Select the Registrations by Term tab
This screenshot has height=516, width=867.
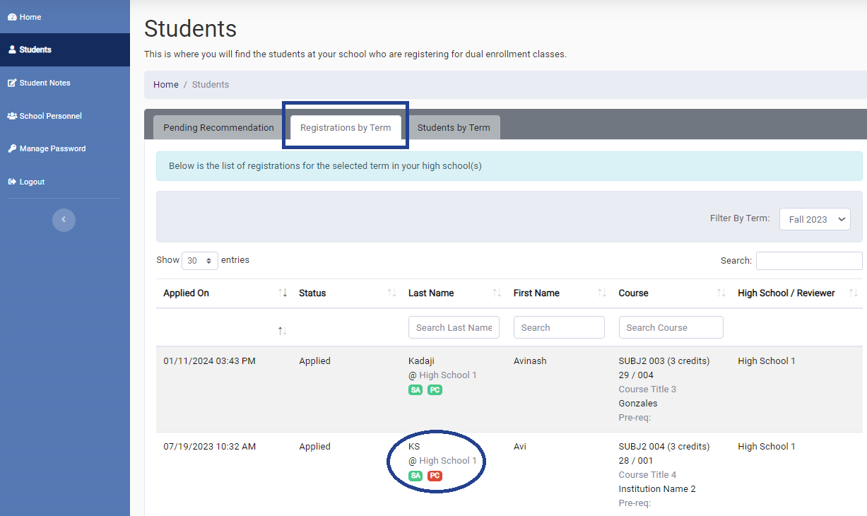pos(346,128)
